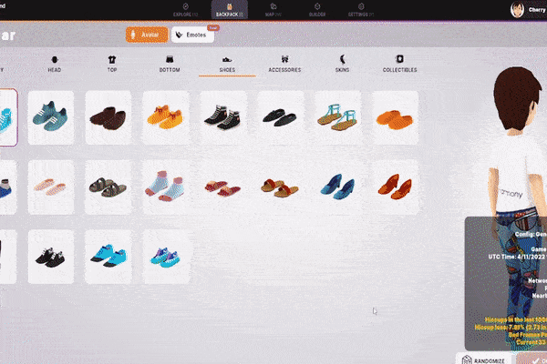
Task: Choose the light blue socks with pink toes
Action: pyautogui.click(x=166, y=187)
